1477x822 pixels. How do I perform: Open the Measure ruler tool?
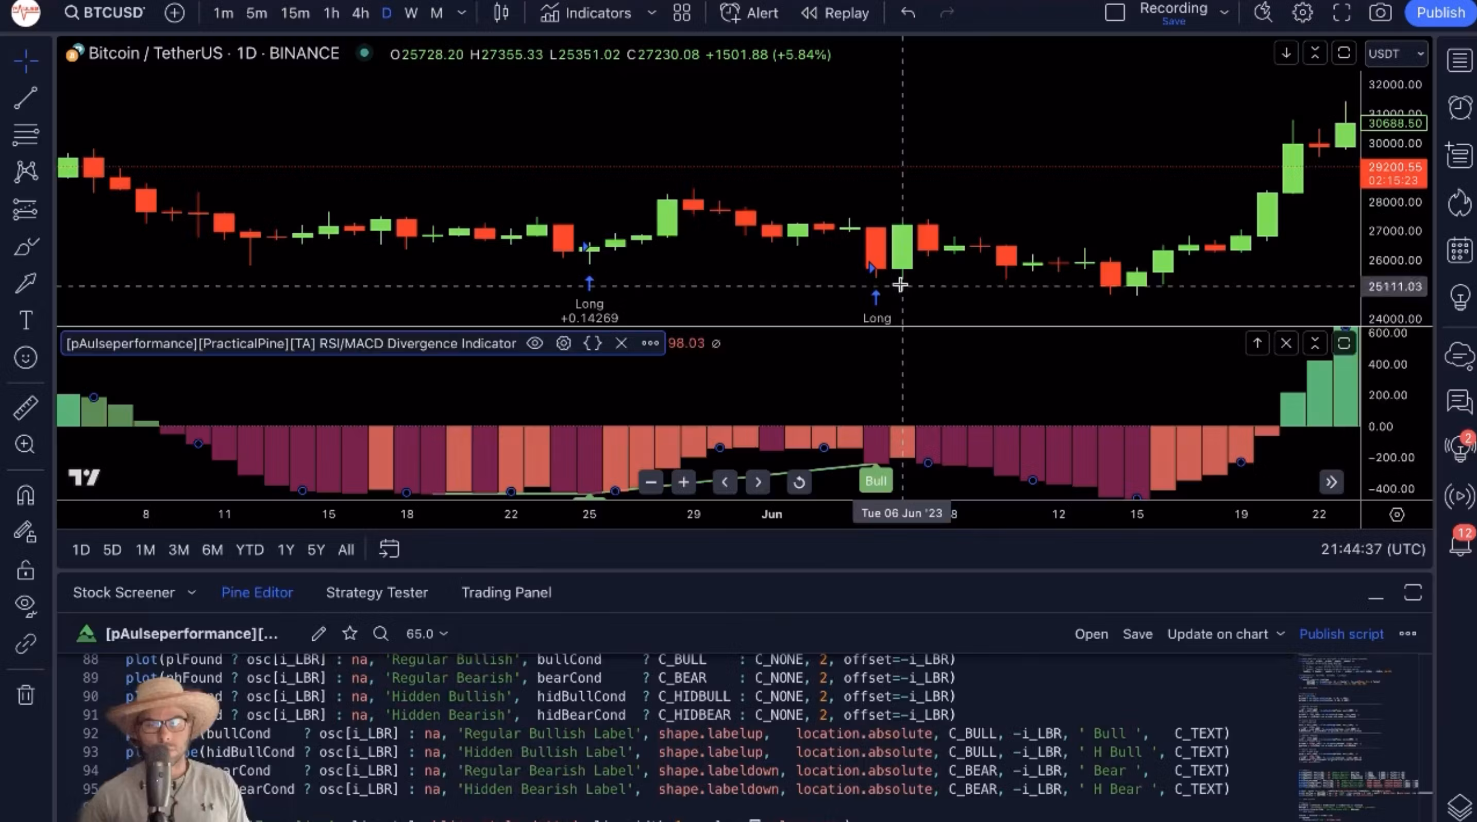pyautogui.click(x=25, y=407)
